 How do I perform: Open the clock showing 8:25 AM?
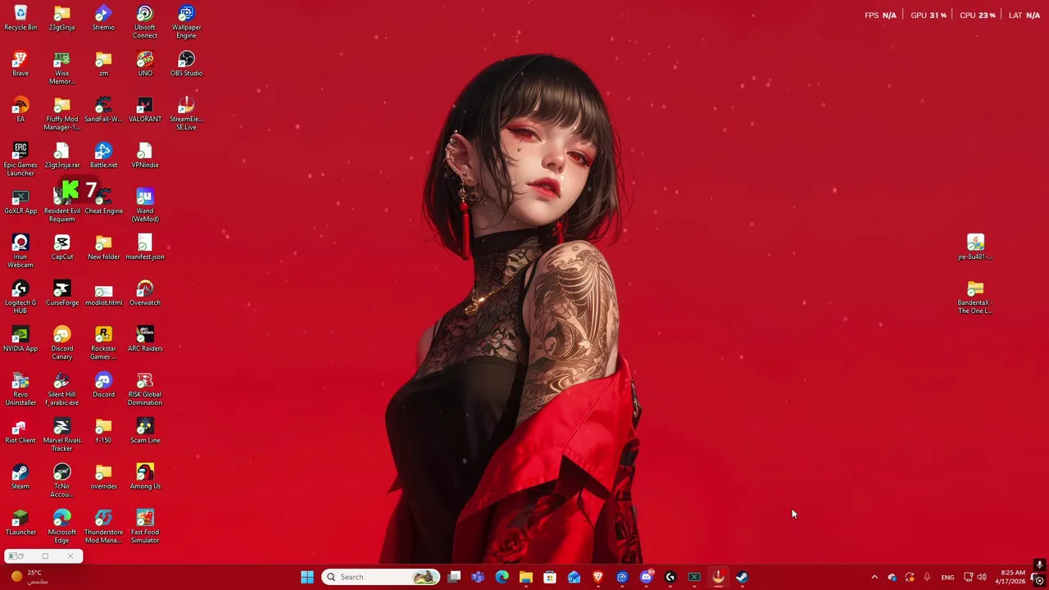(x=1010, y=577)
